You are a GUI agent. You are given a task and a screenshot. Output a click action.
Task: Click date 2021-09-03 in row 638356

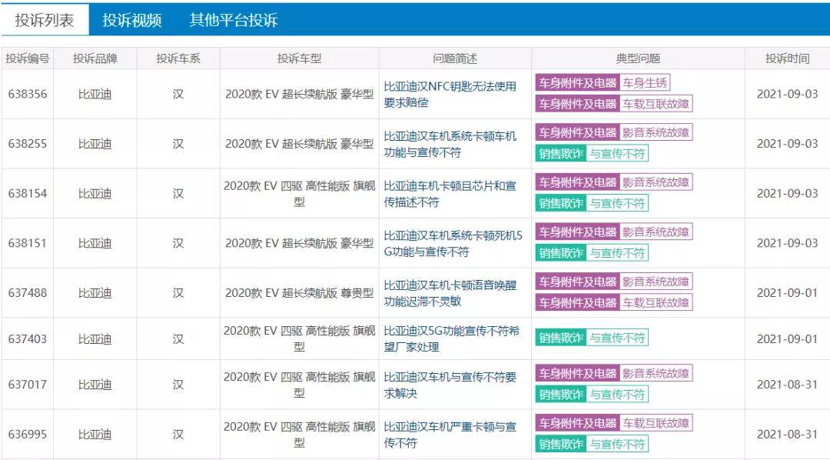788,94
